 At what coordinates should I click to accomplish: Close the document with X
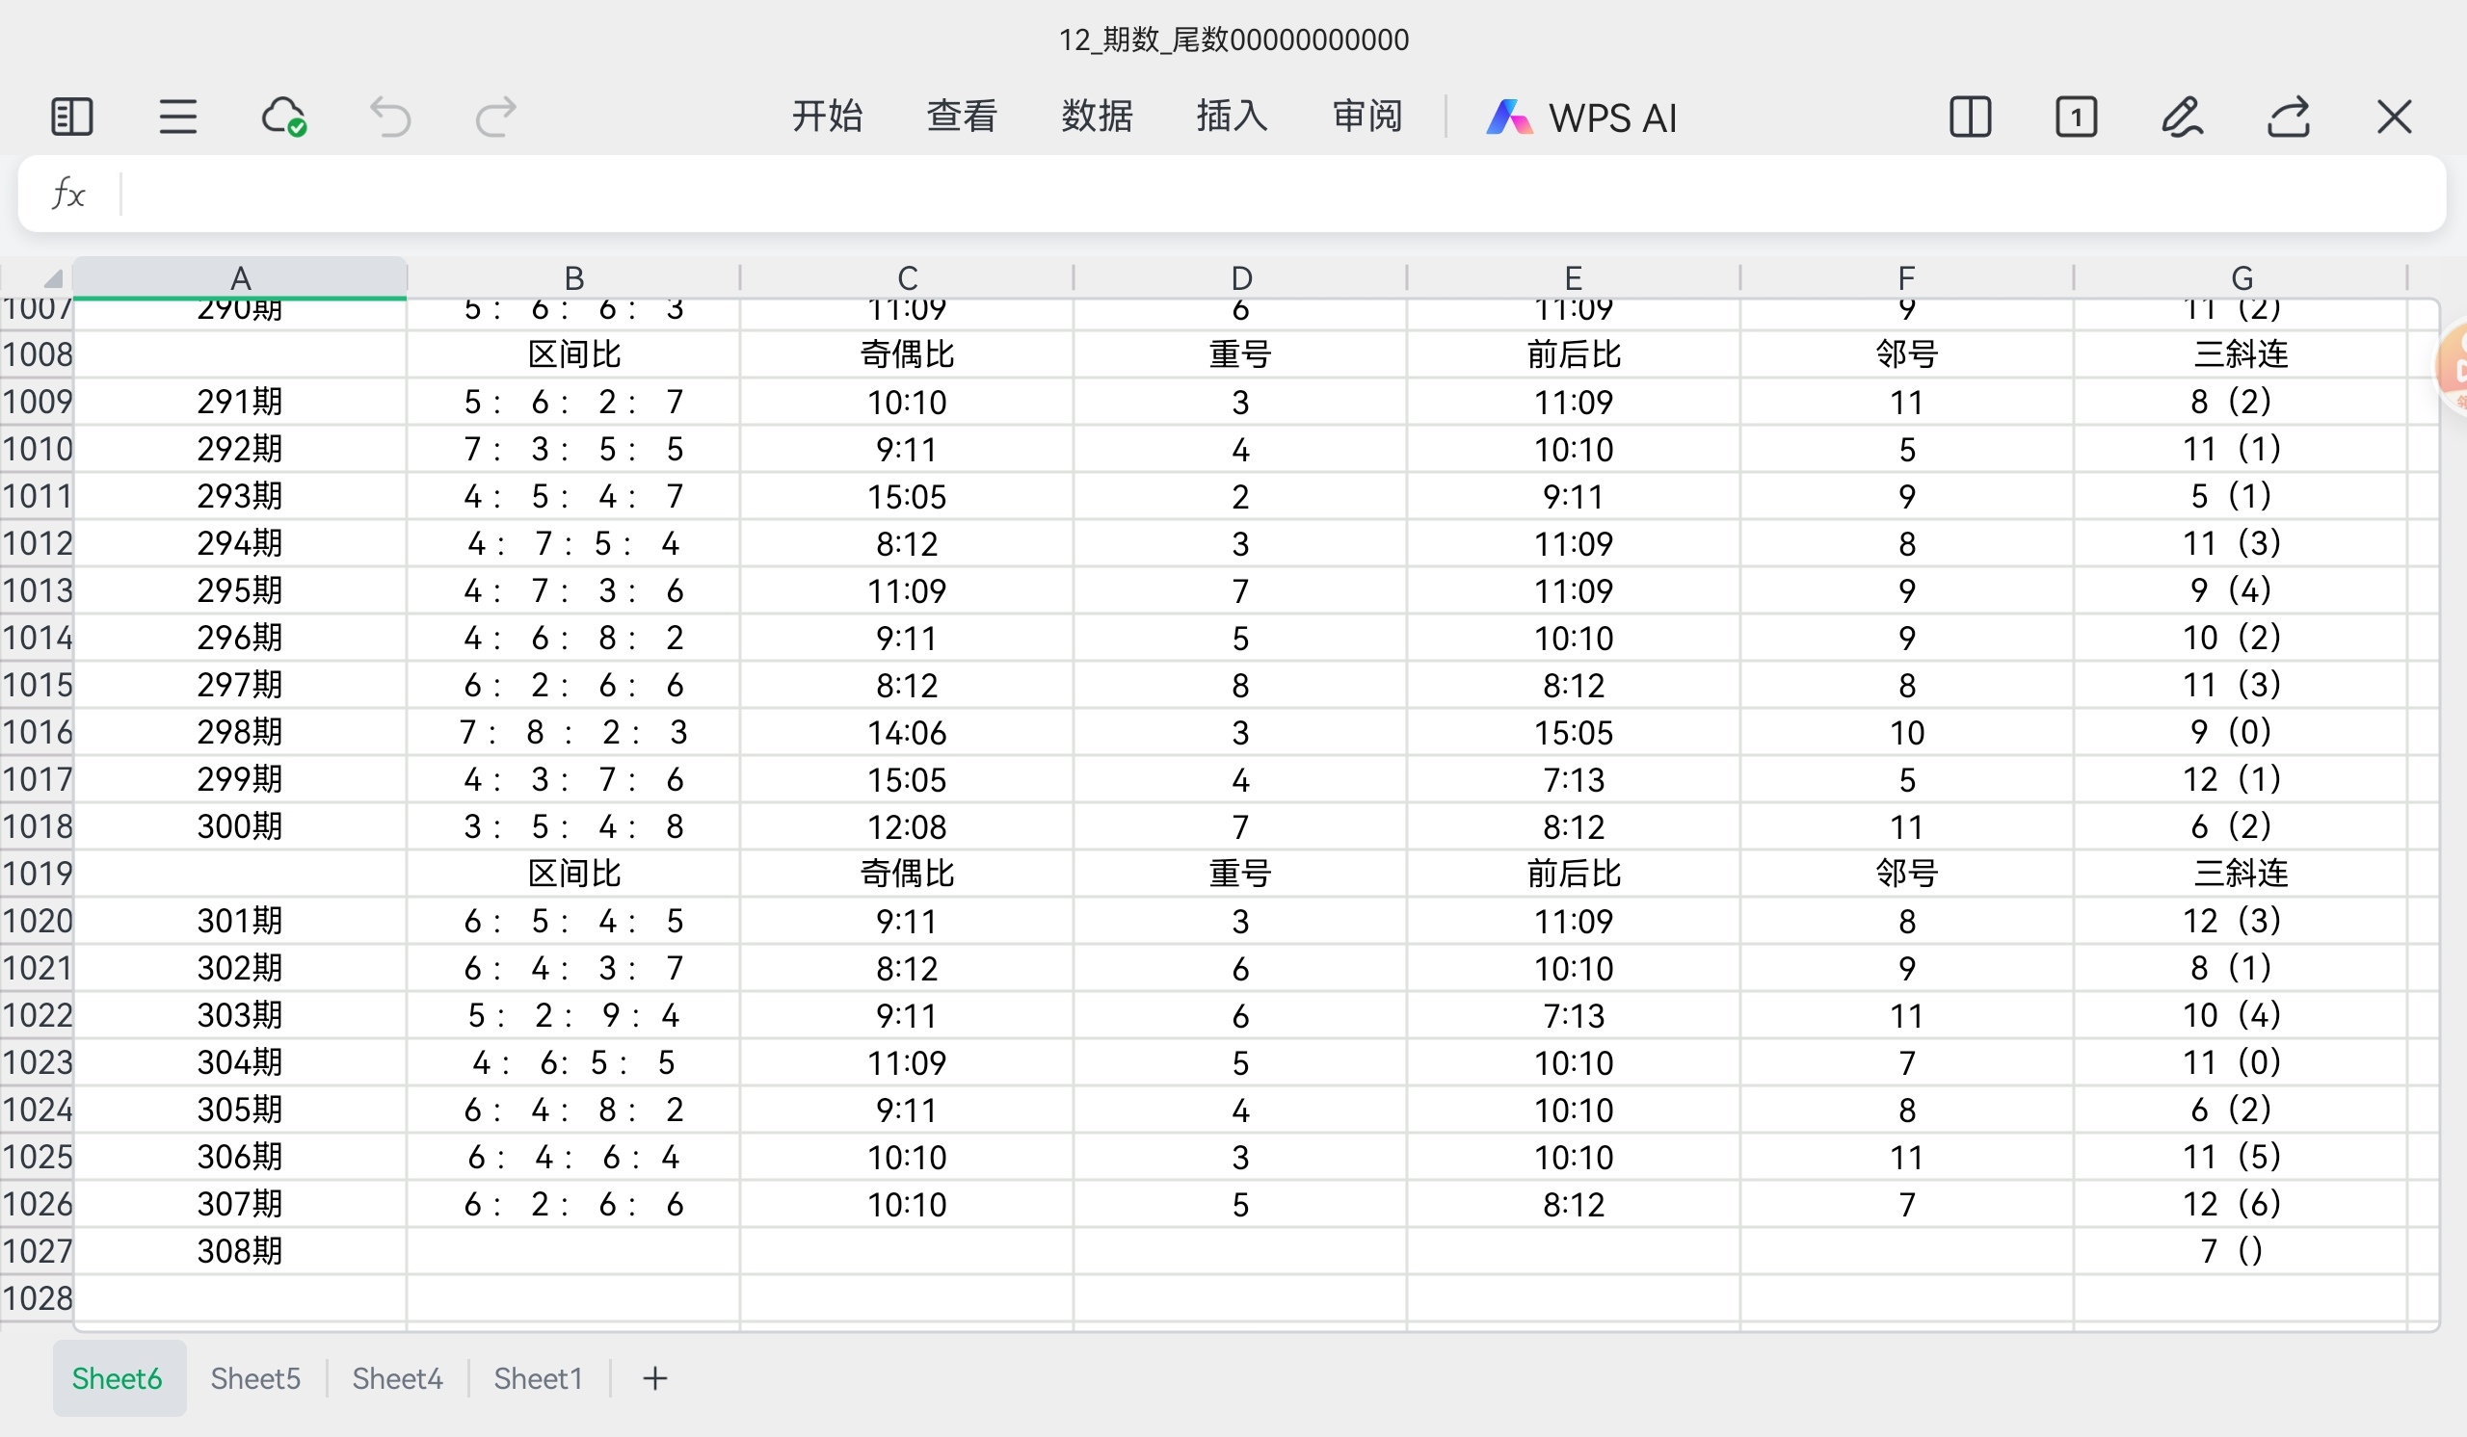click(x=2395, y=118)
